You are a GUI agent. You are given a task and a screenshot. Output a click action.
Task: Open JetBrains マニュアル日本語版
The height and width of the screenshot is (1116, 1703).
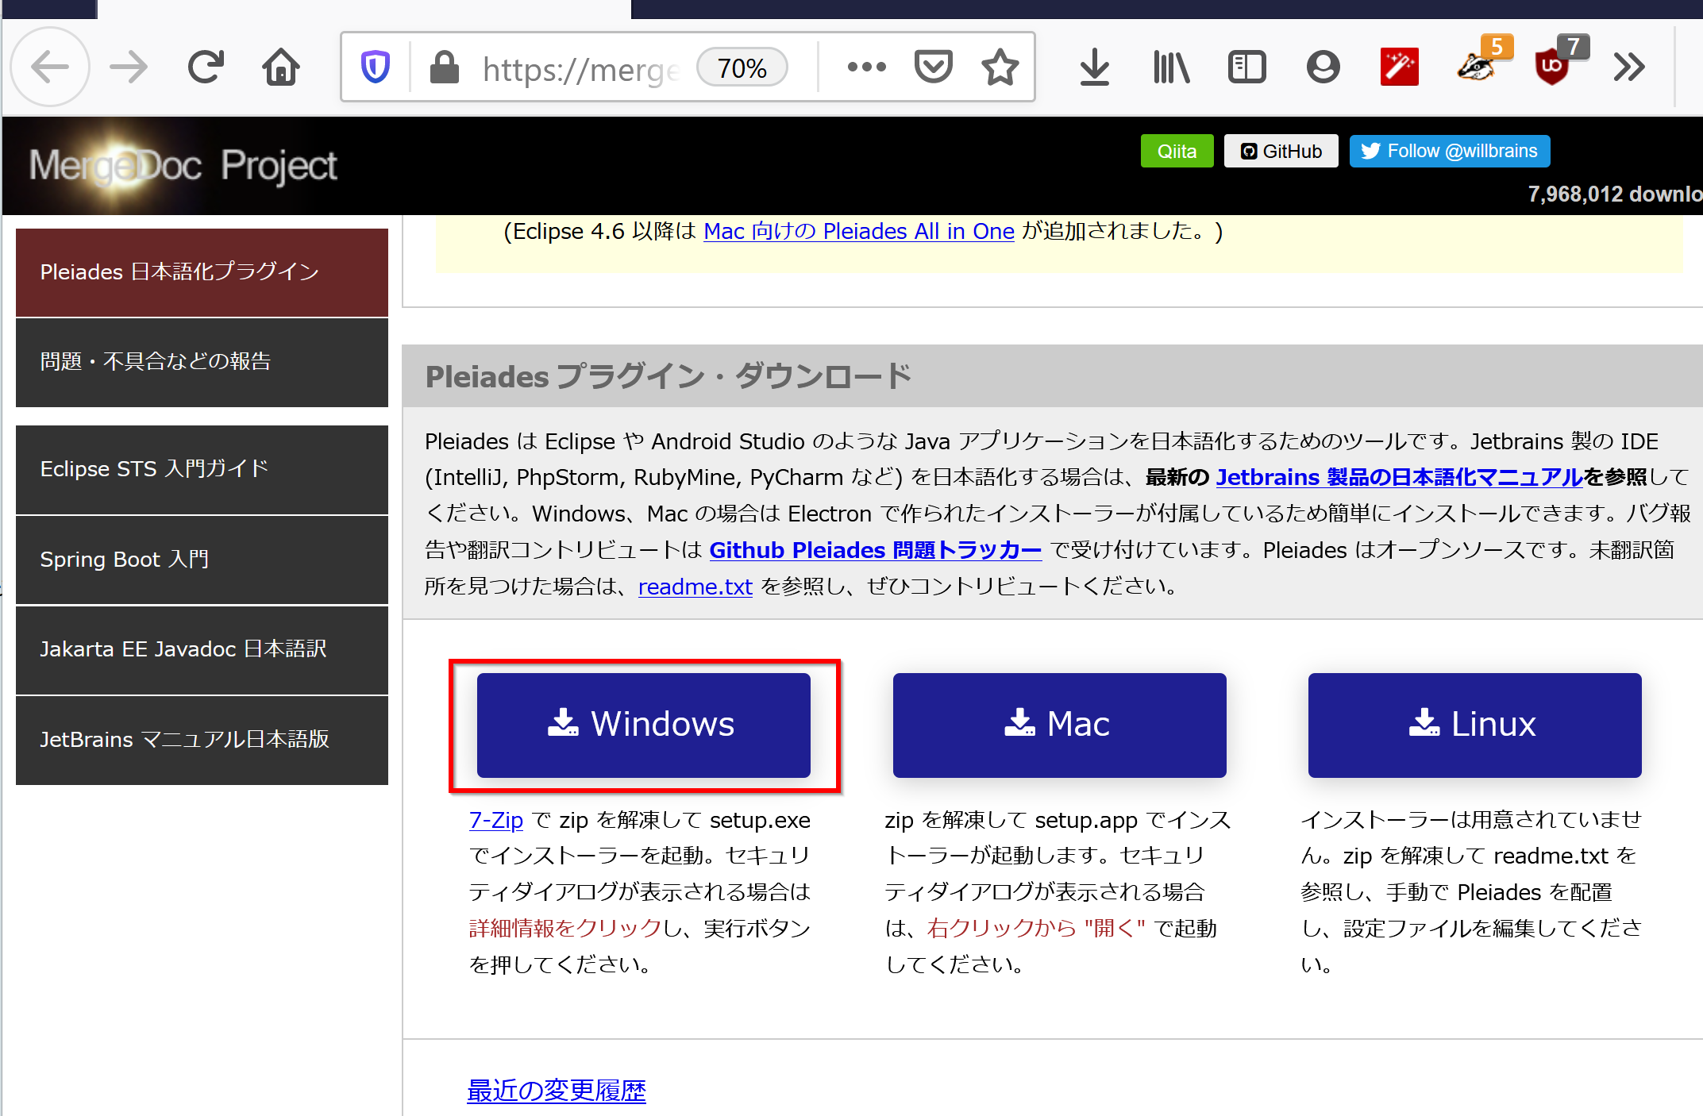(x=202, y=740)
